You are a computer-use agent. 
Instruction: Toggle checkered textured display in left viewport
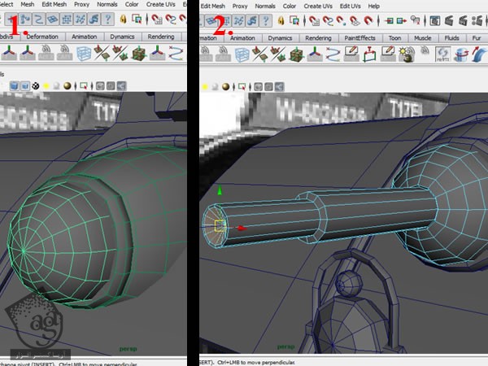37,85
